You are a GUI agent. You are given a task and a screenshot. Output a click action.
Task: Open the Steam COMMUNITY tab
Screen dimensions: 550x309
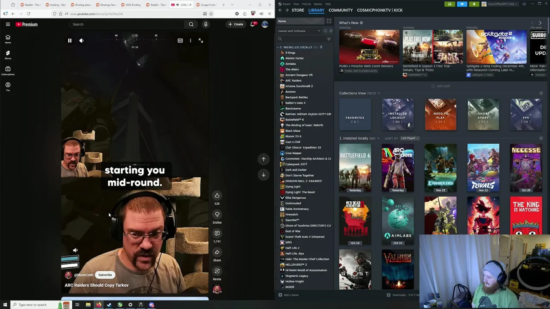tap(341, 10)
